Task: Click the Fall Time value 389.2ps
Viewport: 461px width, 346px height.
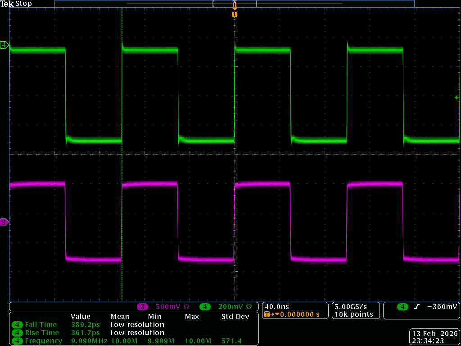Action: [x=86, y=324]
